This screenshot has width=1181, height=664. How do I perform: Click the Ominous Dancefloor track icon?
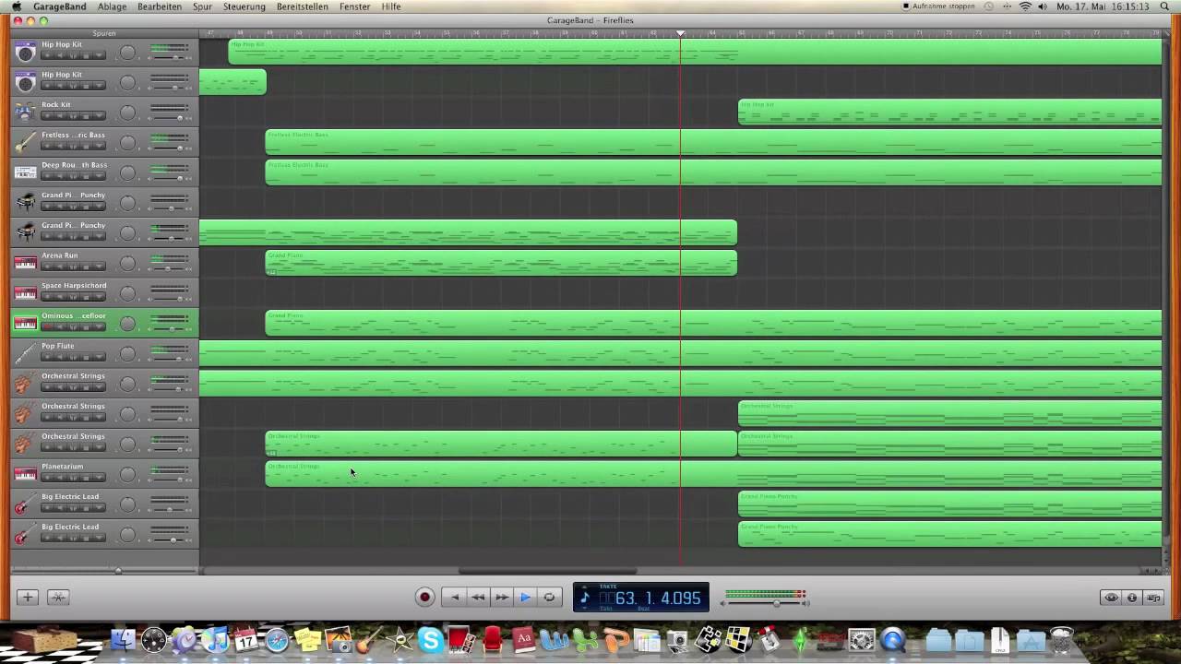[x=25, y=323]
